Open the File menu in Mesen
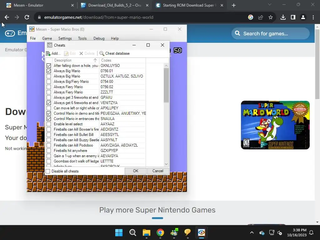This screenshot has height=240, width=320. point(33,38)
